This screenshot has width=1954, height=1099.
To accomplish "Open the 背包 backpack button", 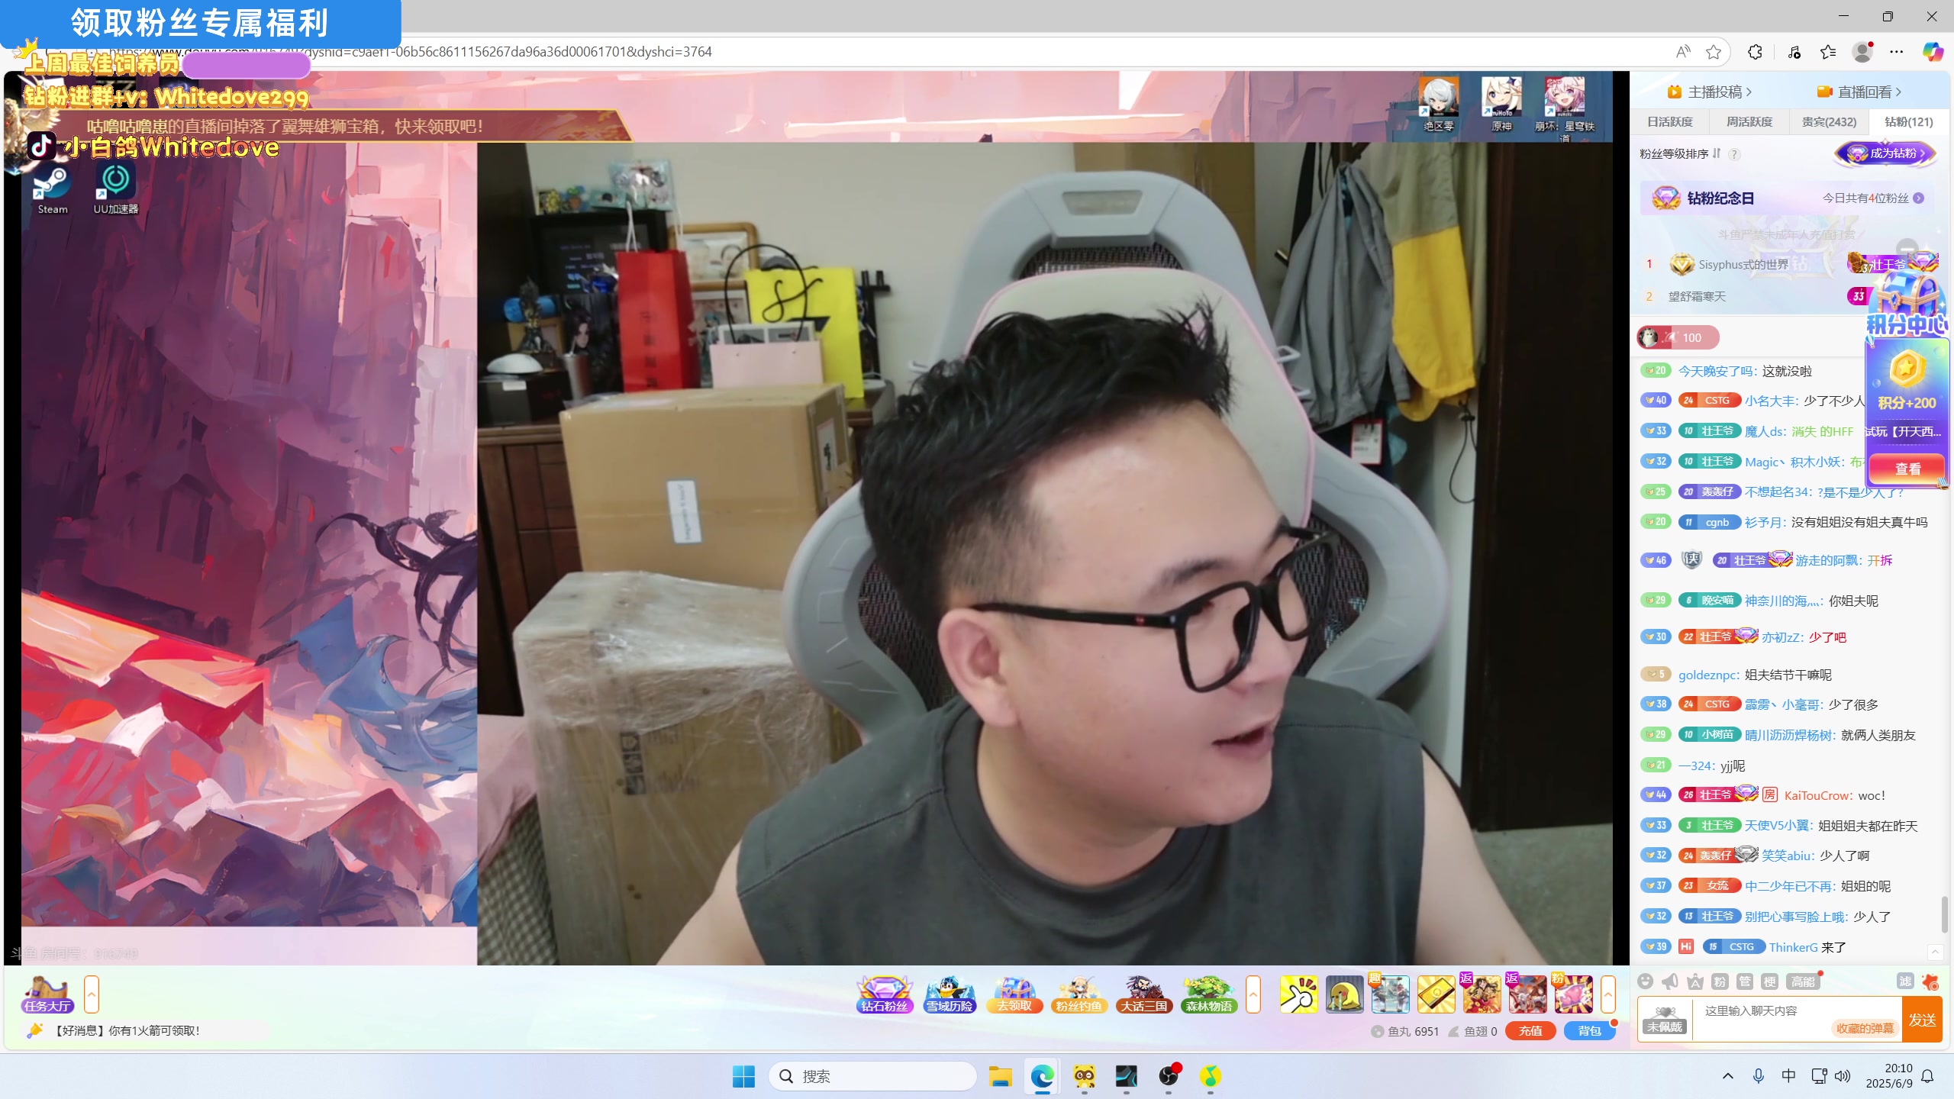I will point(1589,1030).
